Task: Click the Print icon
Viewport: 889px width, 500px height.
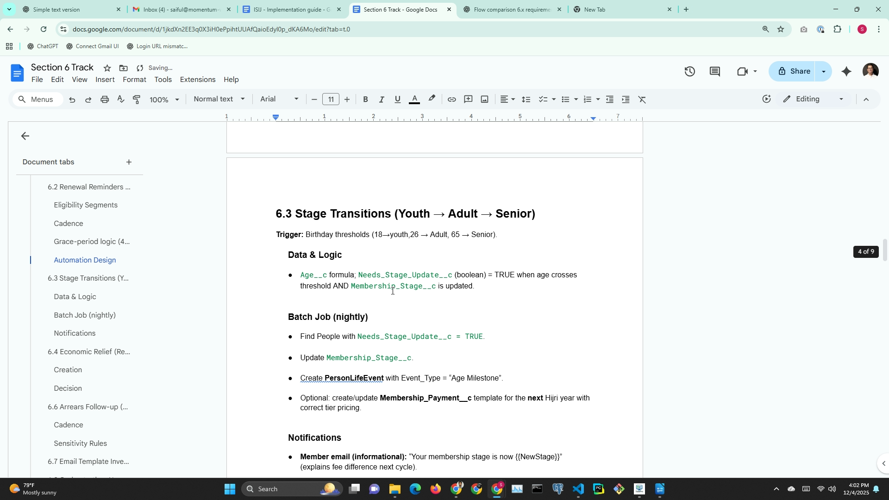Action: point(105,100)
